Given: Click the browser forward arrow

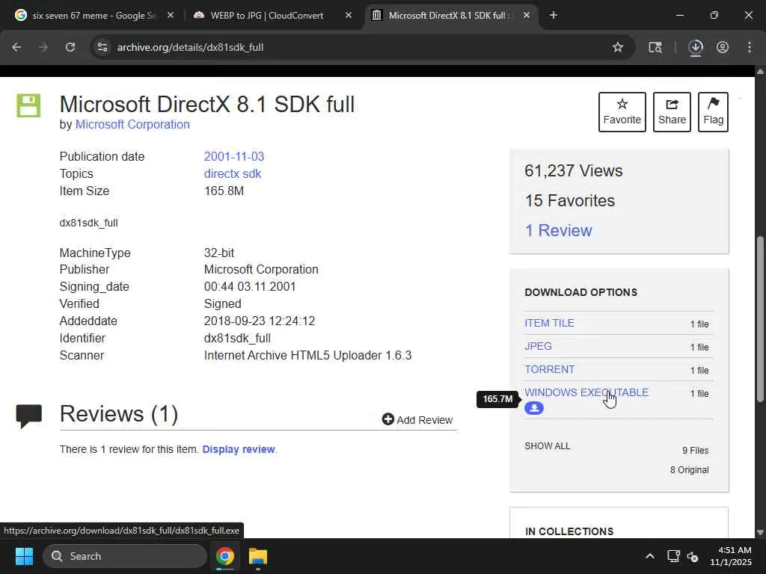Looking at the screenshot, I should tap(43, 47).
